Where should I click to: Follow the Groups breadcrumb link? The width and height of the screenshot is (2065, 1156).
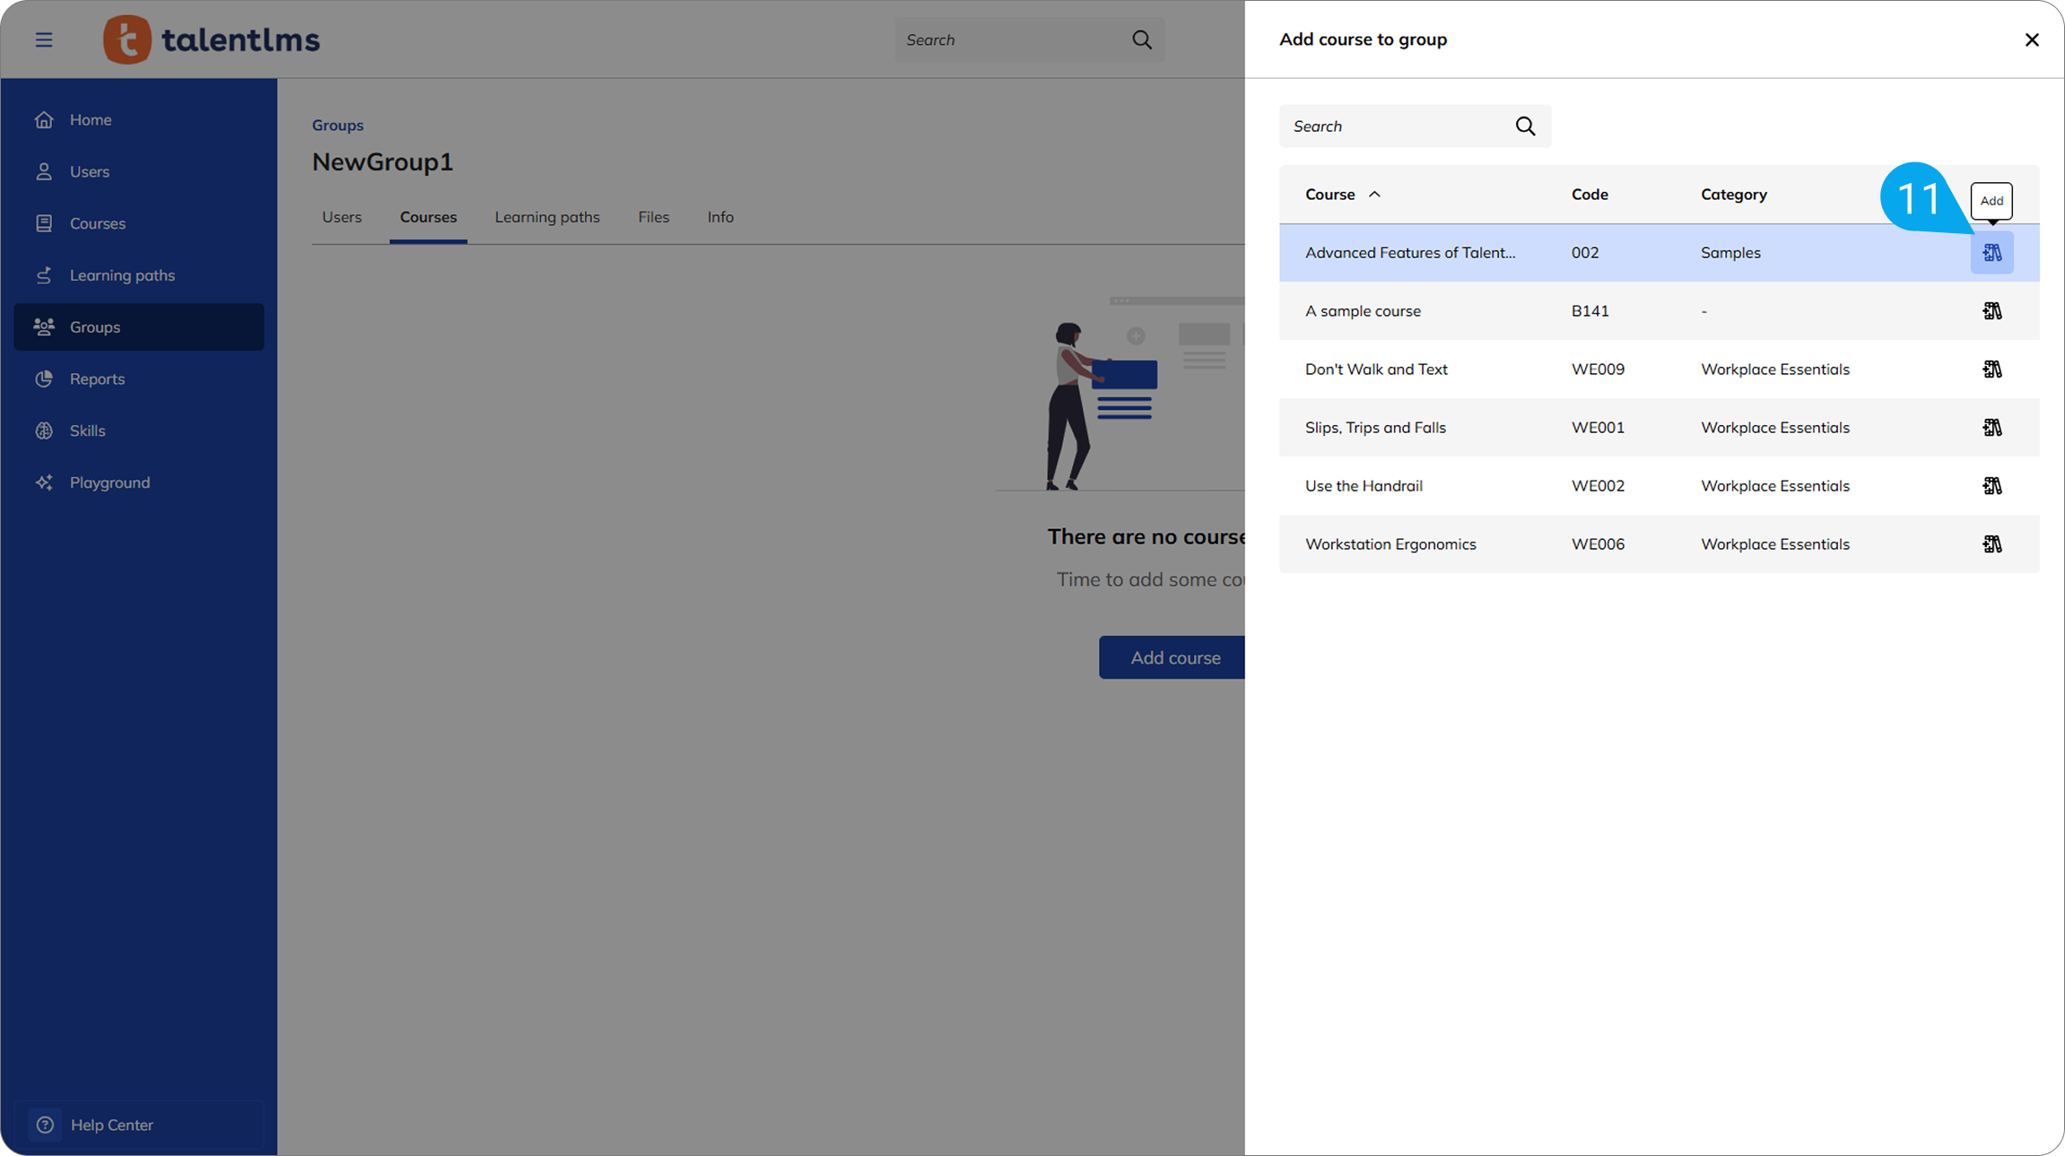tap(337, 126)
